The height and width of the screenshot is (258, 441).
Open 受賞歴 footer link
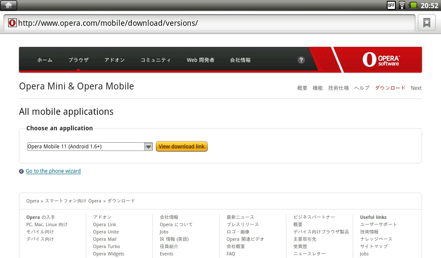300,246
